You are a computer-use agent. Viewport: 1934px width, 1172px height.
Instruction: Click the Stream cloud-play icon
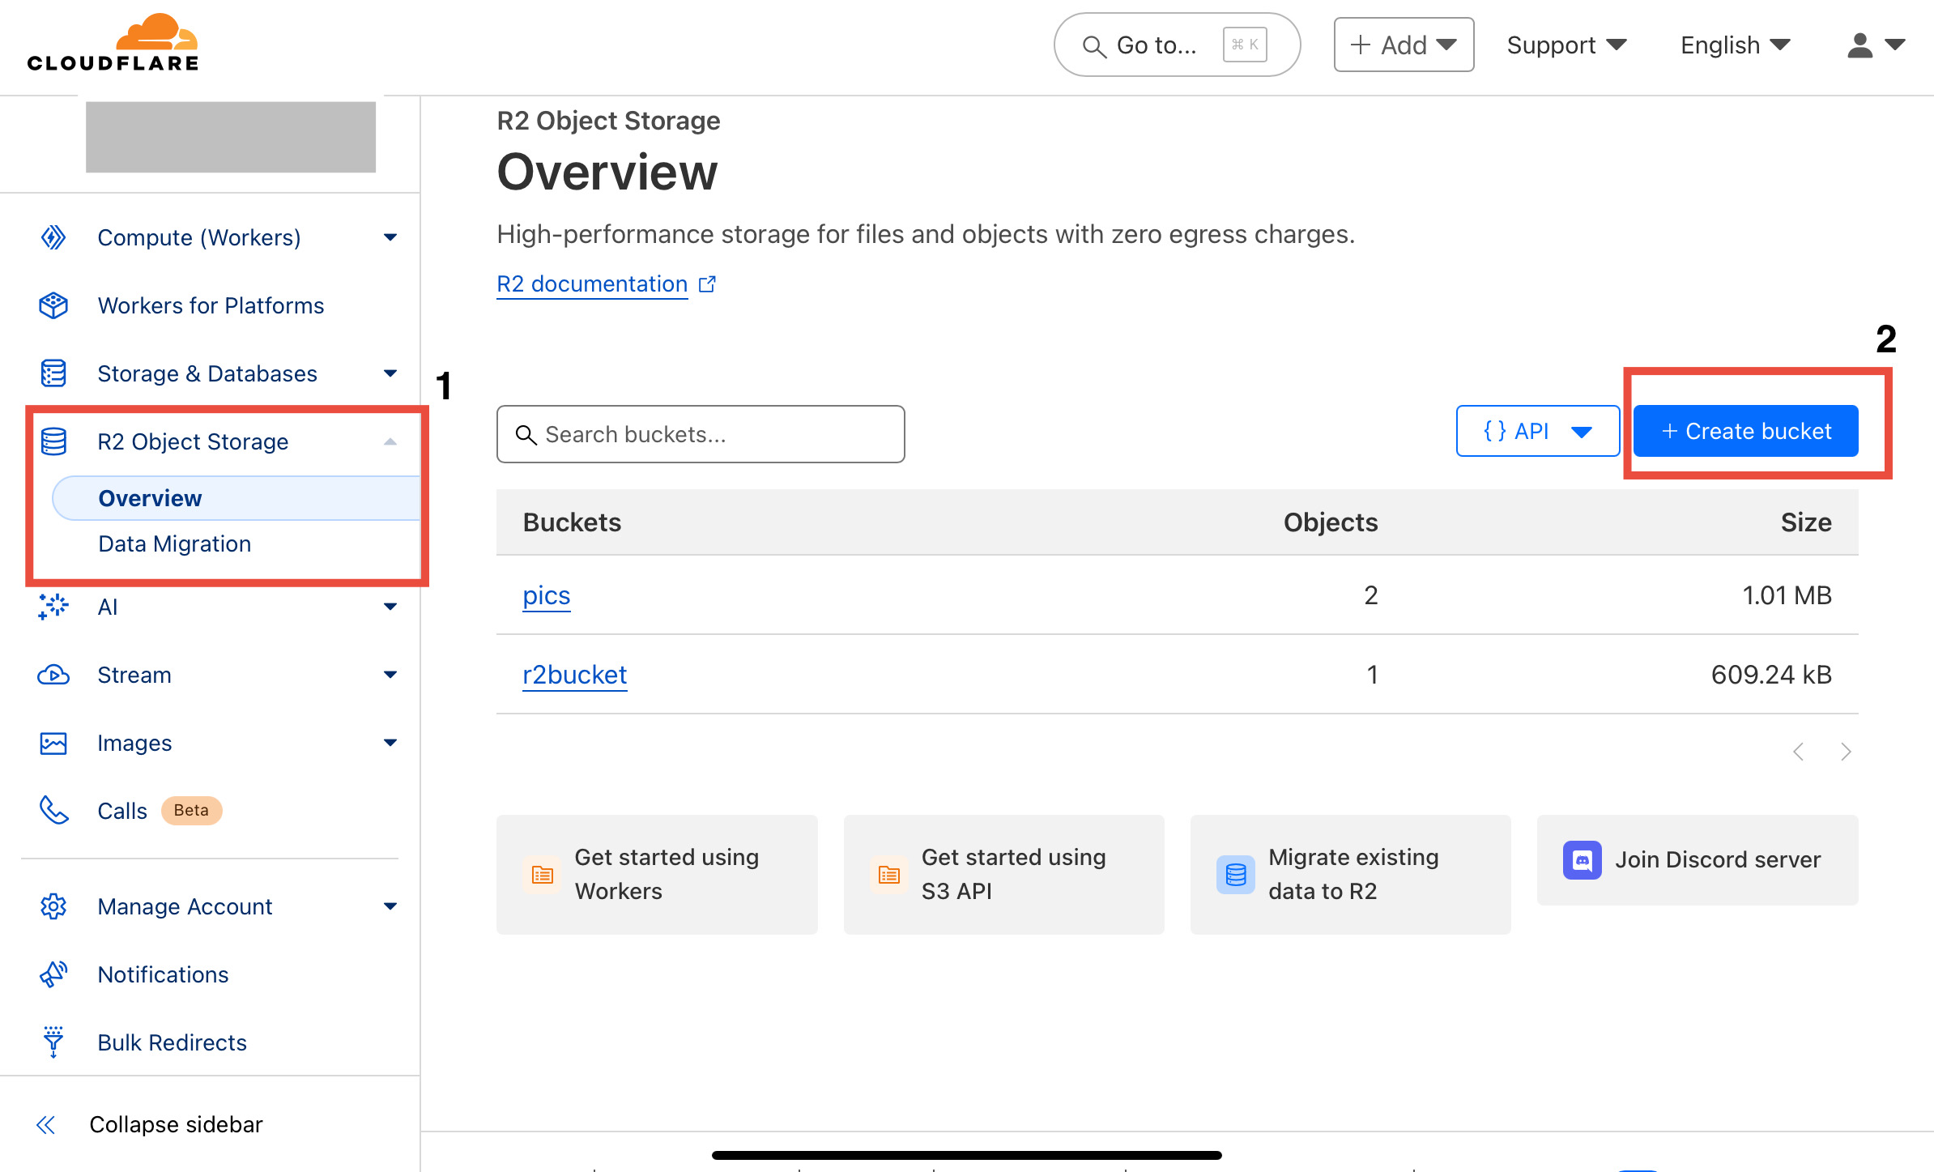(53, 675)
